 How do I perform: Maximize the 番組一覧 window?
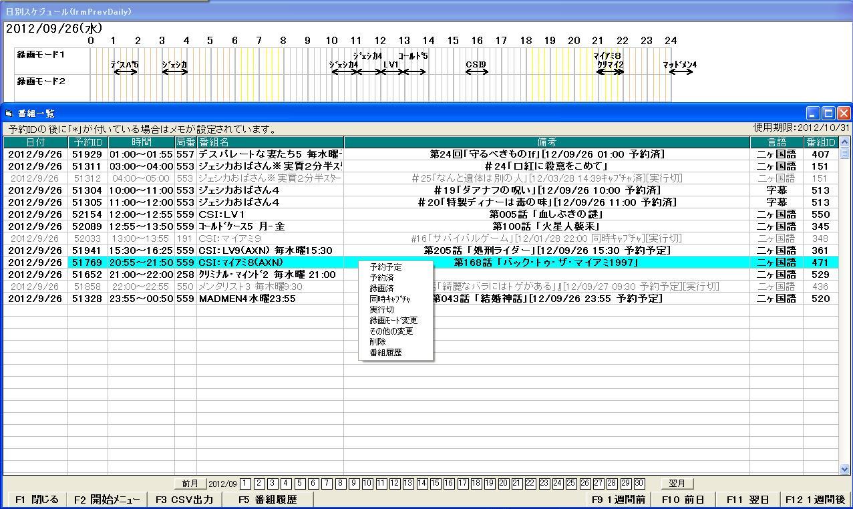click(828, 114)
